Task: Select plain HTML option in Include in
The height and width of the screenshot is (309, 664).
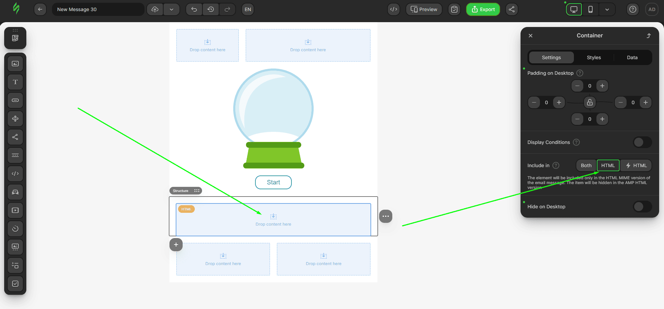Action: [608, 165]
